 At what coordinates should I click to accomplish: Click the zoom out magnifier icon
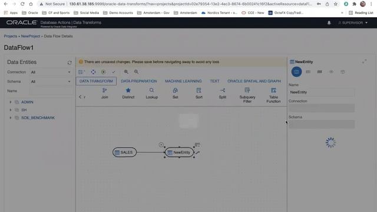(136, 72)
